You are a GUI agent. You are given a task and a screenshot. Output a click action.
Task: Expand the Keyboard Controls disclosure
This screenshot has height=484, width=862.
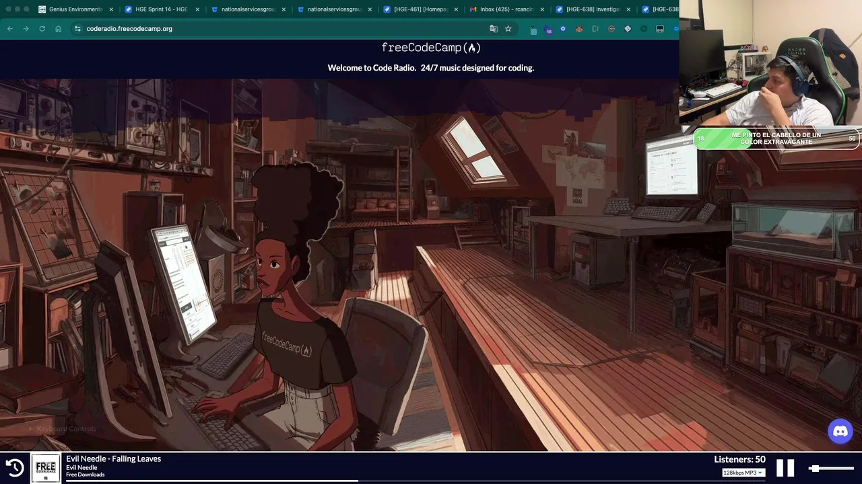pyautogui.click(x=63, y=429)
